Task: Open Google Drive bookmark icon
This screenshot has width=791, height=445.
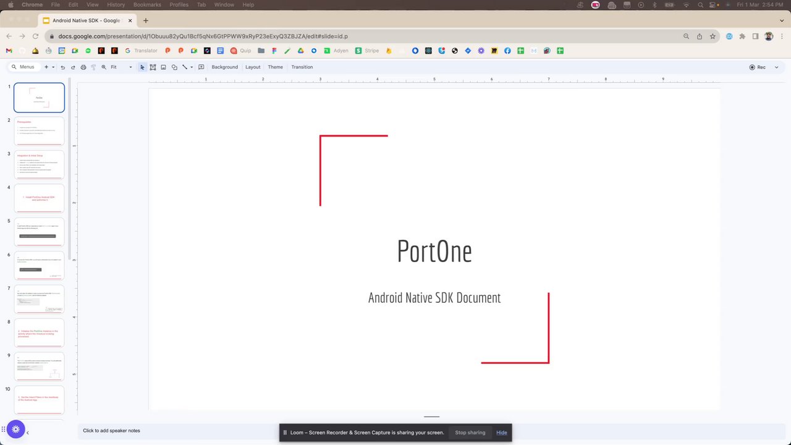Action: [x=301, y=51]
